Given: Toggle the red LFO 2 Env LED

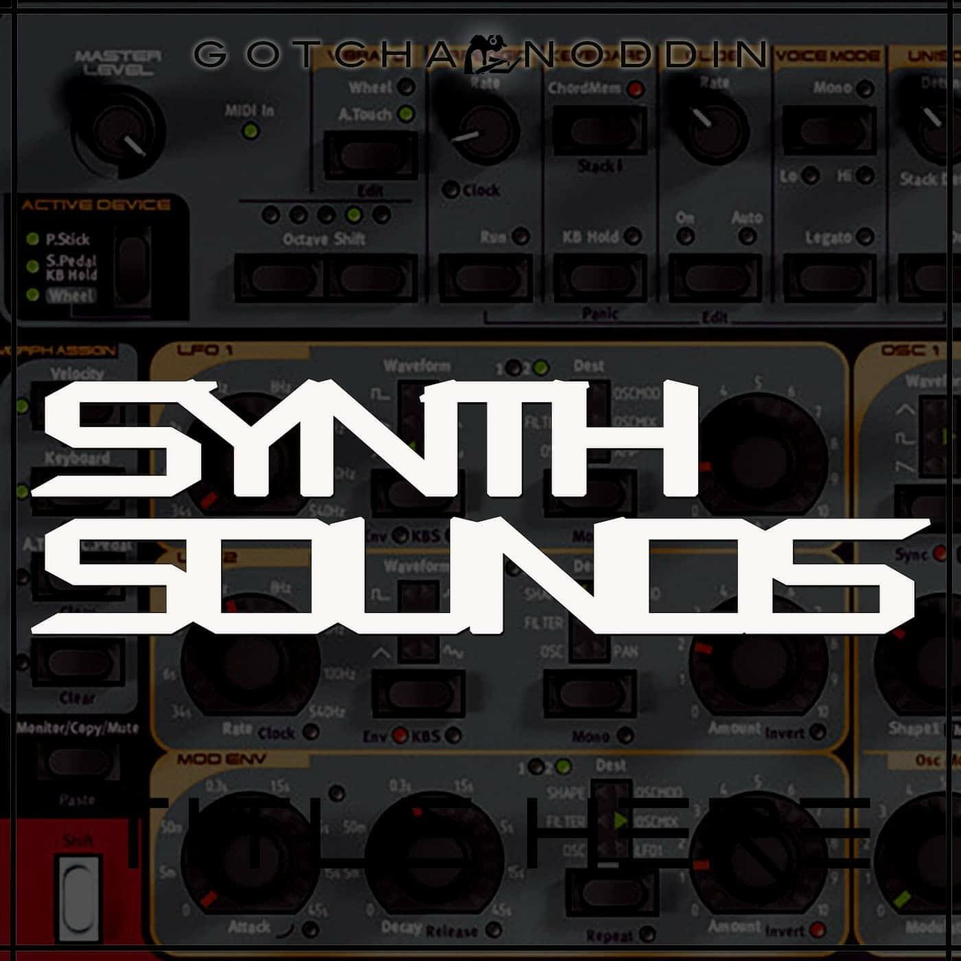Looking at the screenshot, I should pos(400,736).
